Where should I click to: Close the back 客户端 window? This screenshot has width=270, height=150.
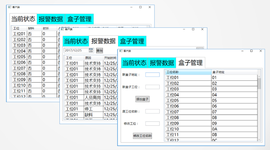click(150, 7)
